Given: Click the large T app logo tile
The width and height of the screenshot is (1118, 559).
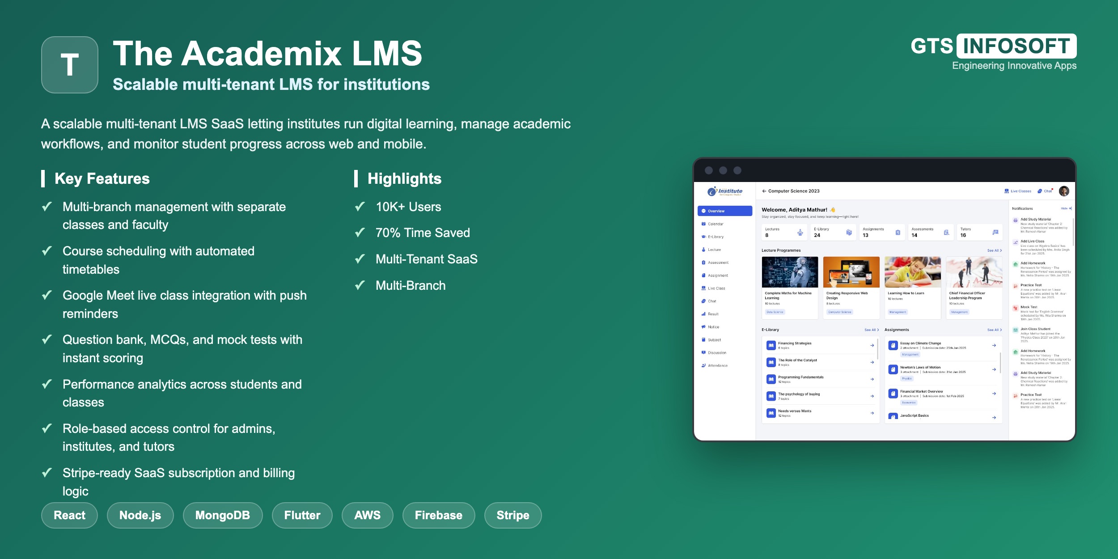Looking at the screenshot, I should tap(70, 65).
